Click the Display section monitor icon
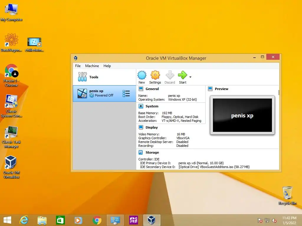 [141, 127]
